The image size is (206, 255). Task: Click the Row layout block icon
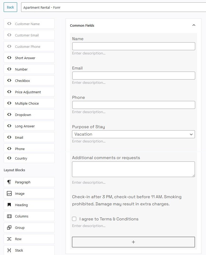coord(9,239)
